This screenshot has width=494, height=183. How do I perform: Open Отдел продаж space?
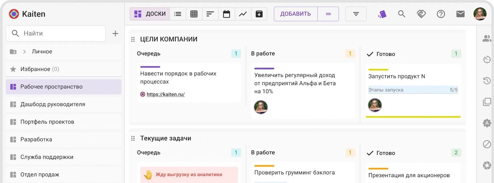point(64,175)
